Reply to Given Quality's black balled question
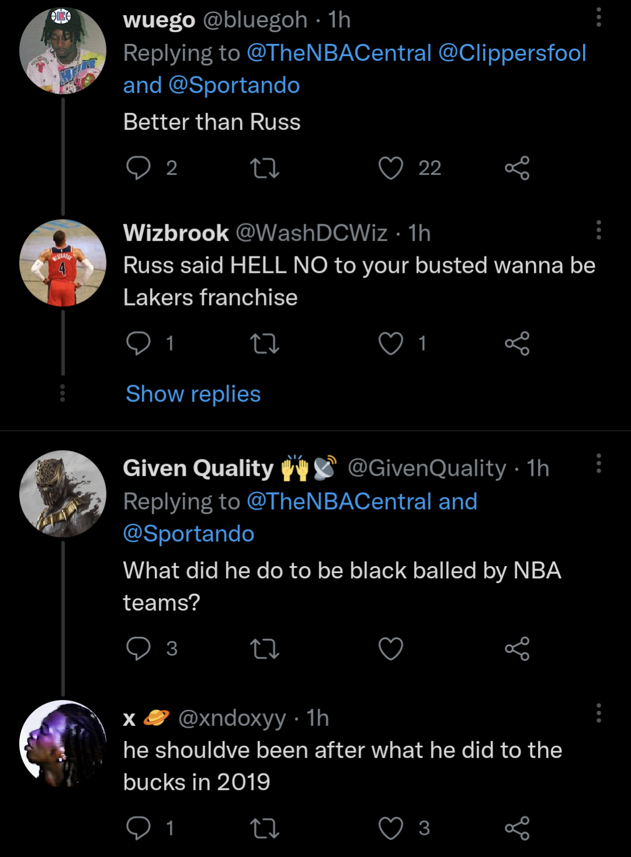The width and height of the screenshot is (631, 857). click(140, 648)
